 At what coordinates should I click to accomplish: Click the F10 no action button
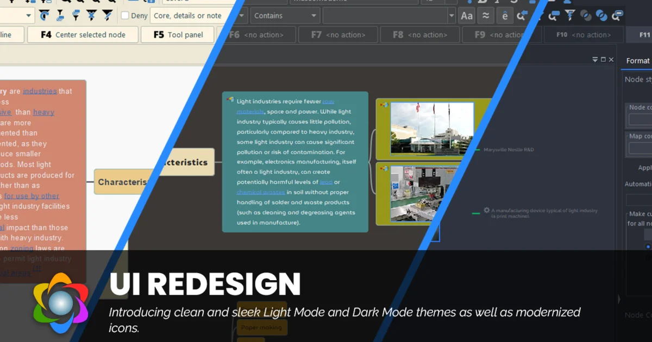point(584,35)
